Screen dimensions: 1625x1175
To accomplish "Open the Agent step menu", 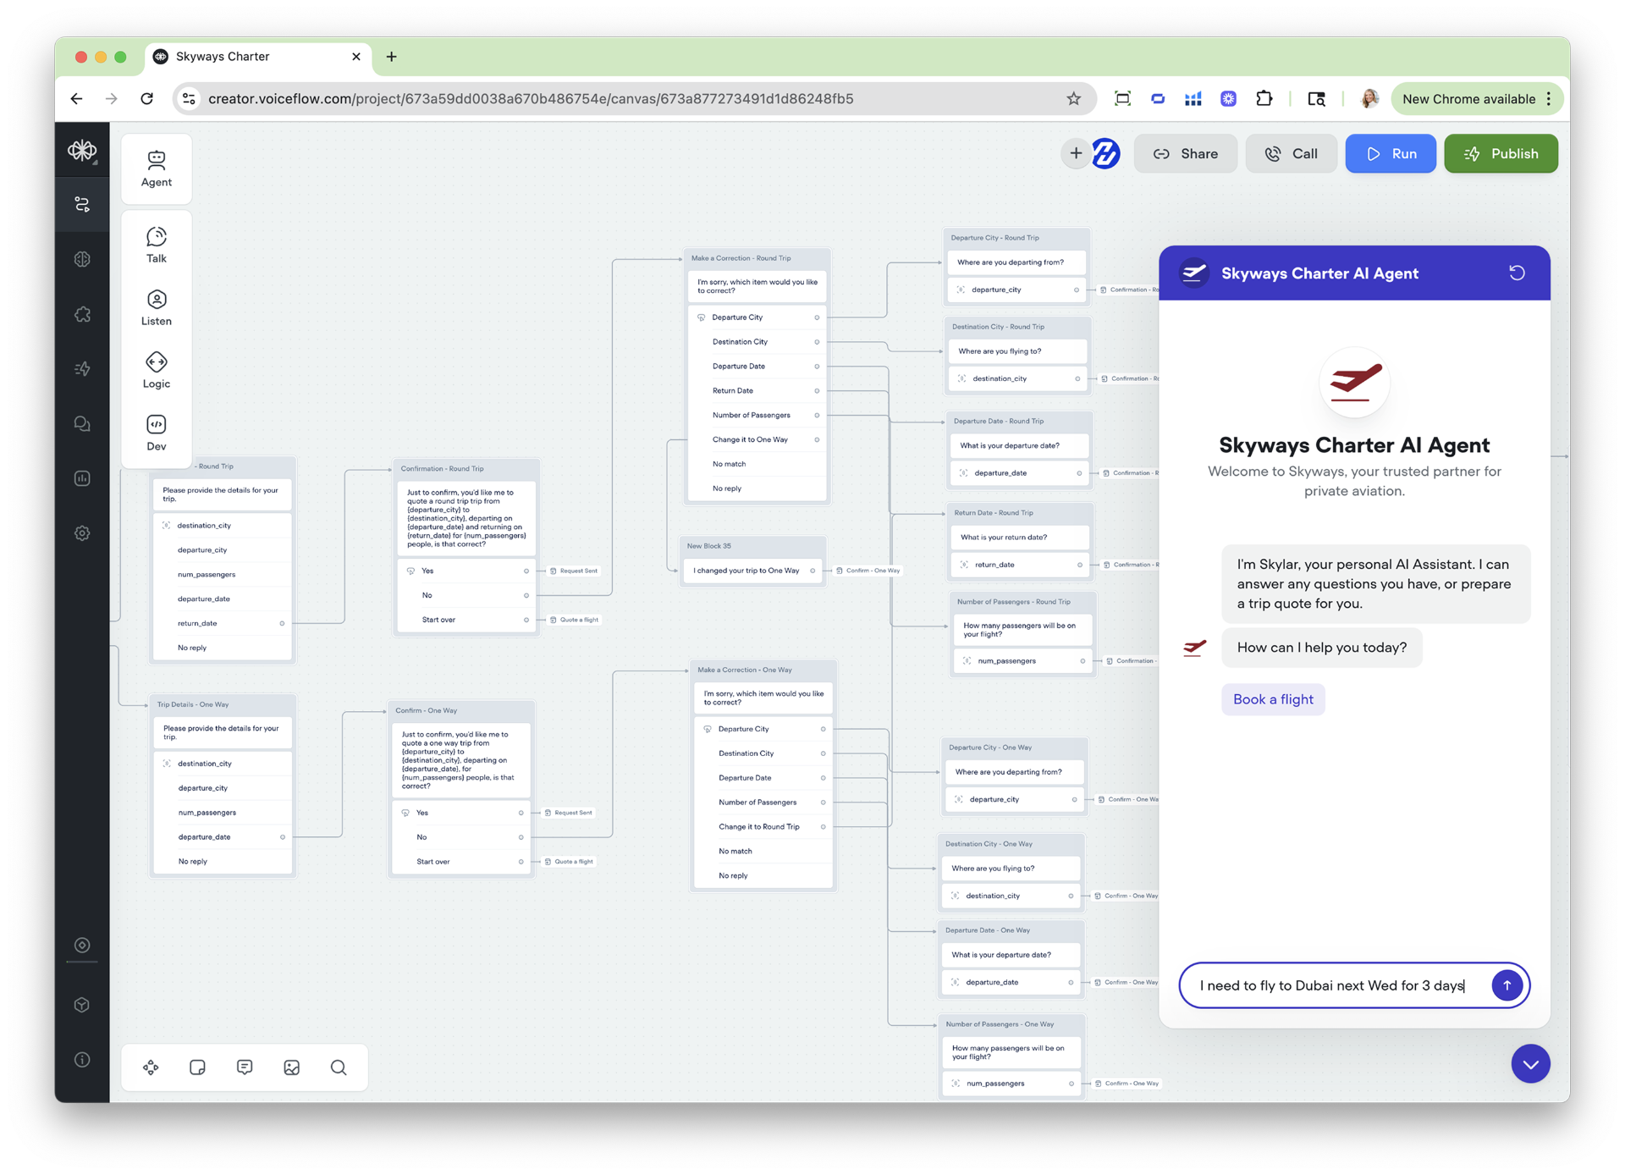I will tap(157, 168).
